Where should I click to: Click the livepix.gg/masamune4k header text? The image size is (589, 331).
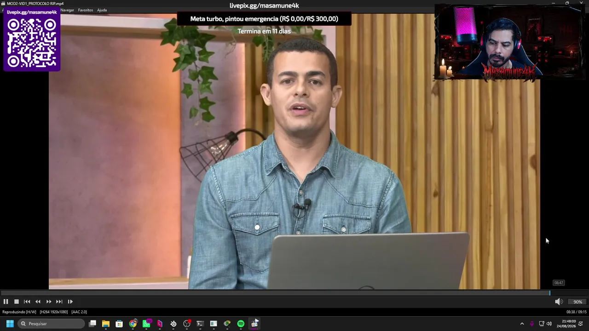click(264, 6)
